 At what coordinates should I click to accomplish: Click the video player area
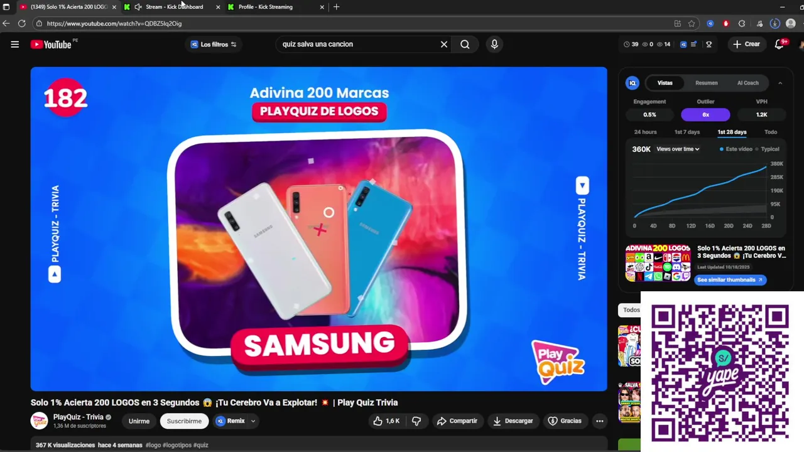pos(318,229)
